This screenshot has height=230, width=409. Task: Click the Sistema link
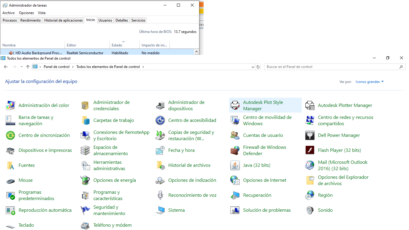pos(176,210)
